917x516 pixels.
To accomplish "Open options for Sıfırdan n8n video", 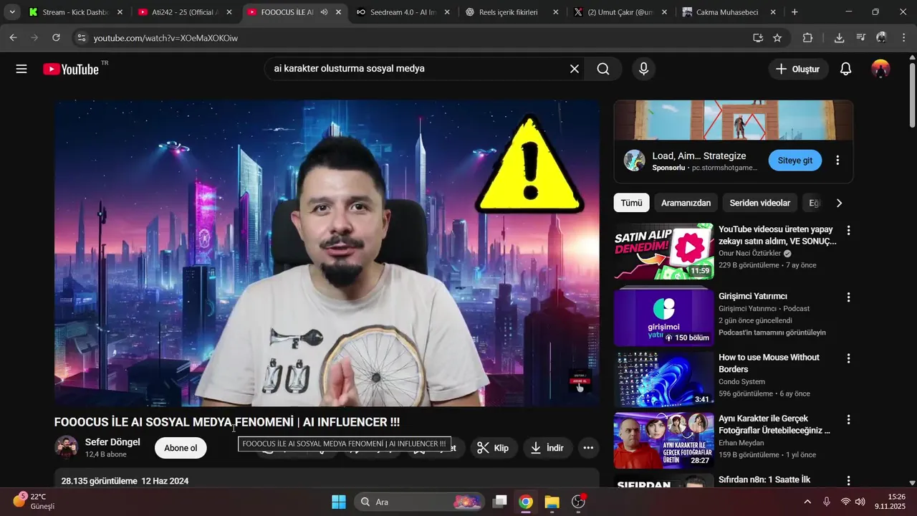I will point(849,480).
